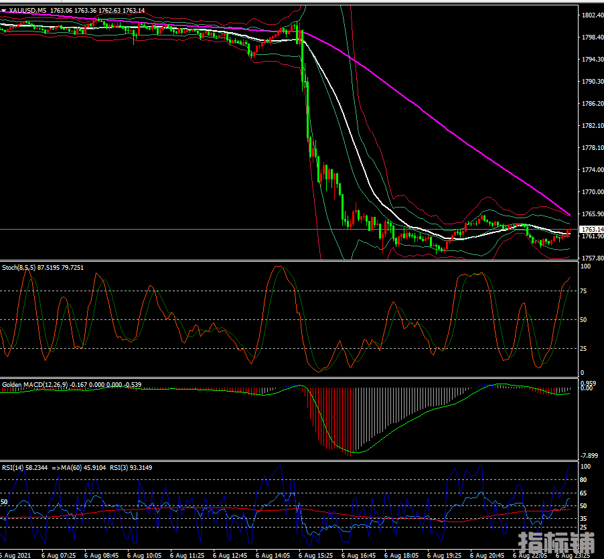Click the RSI pane 65 level label
The image size is (604, 559).
click(584, 493)
